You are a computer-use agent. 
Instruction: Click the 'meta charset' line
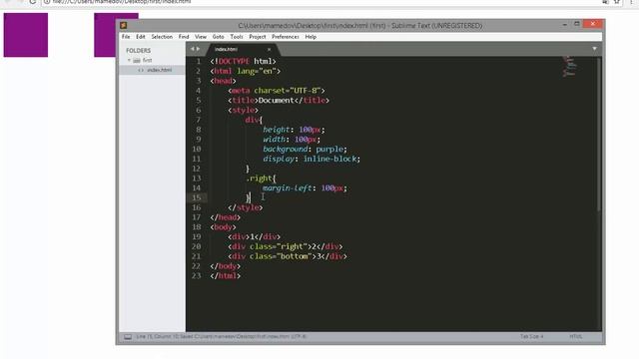(x=277, y=91)
